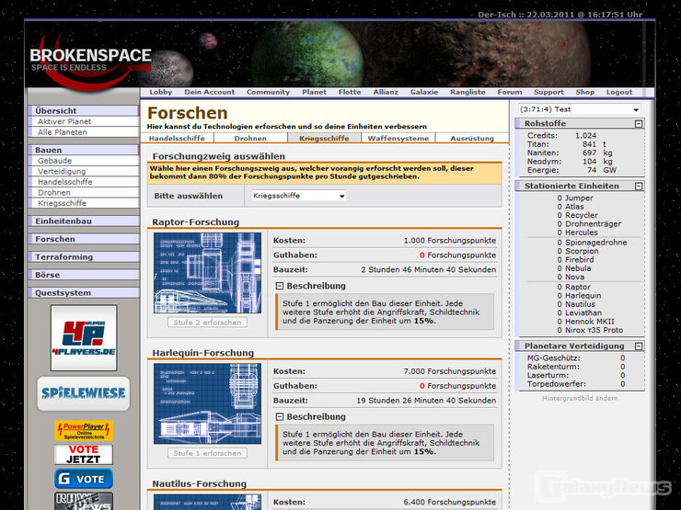Open Verteidigung in sidebar
This screenshot has height=510, width=681.
(84, 171)
